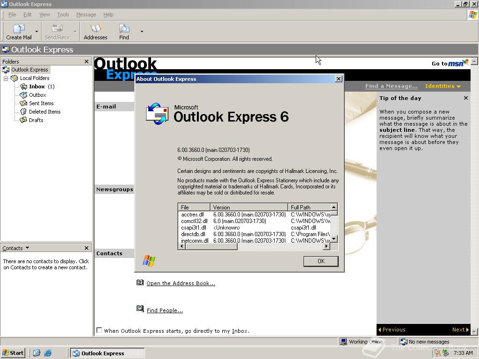Open the Find dropdown arrow
The width and height of the screenshot is (479, 359).
(x=142, y=31)
